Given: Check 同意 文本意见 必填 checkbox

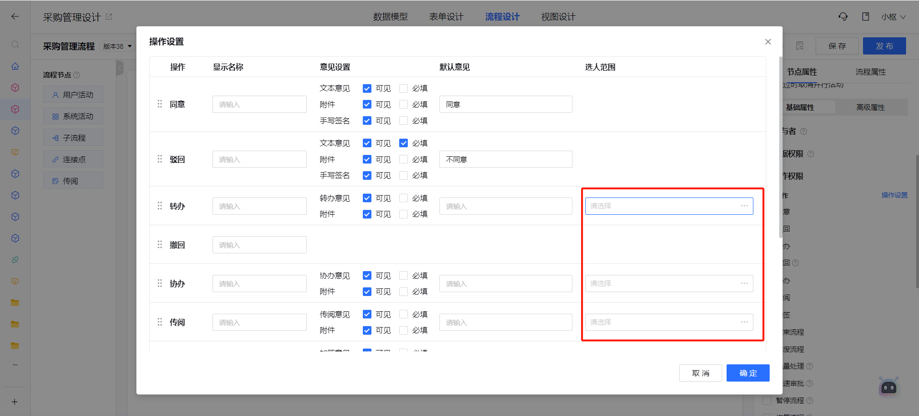Looking at the screenshot, I should pyautogui.click(x=403, y=88).
